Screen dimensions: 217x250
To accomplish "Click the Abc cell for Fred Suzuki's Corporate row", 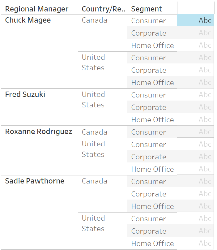I will coord(195,107).
